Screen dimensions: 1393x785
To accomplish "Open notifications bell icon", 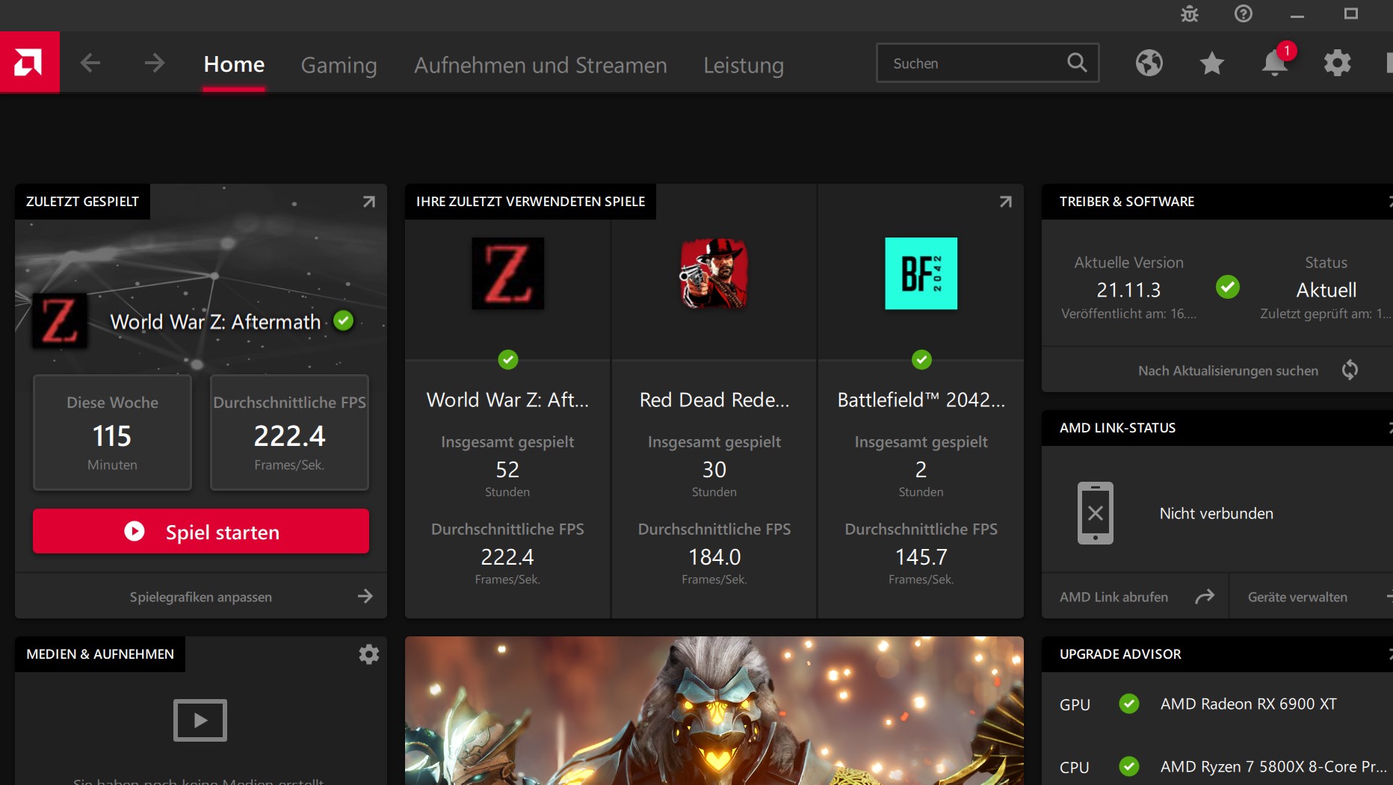I will (1275, 63).
